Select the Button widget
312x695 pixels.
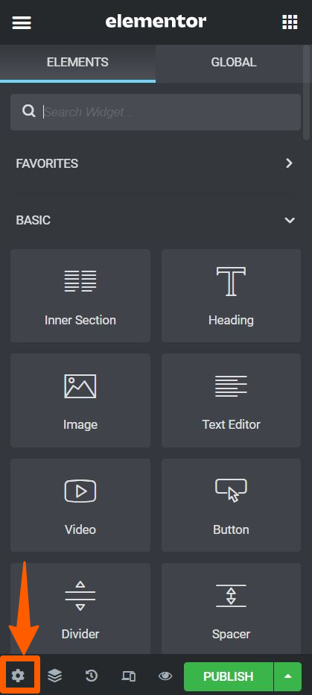(x=231, y=505)
